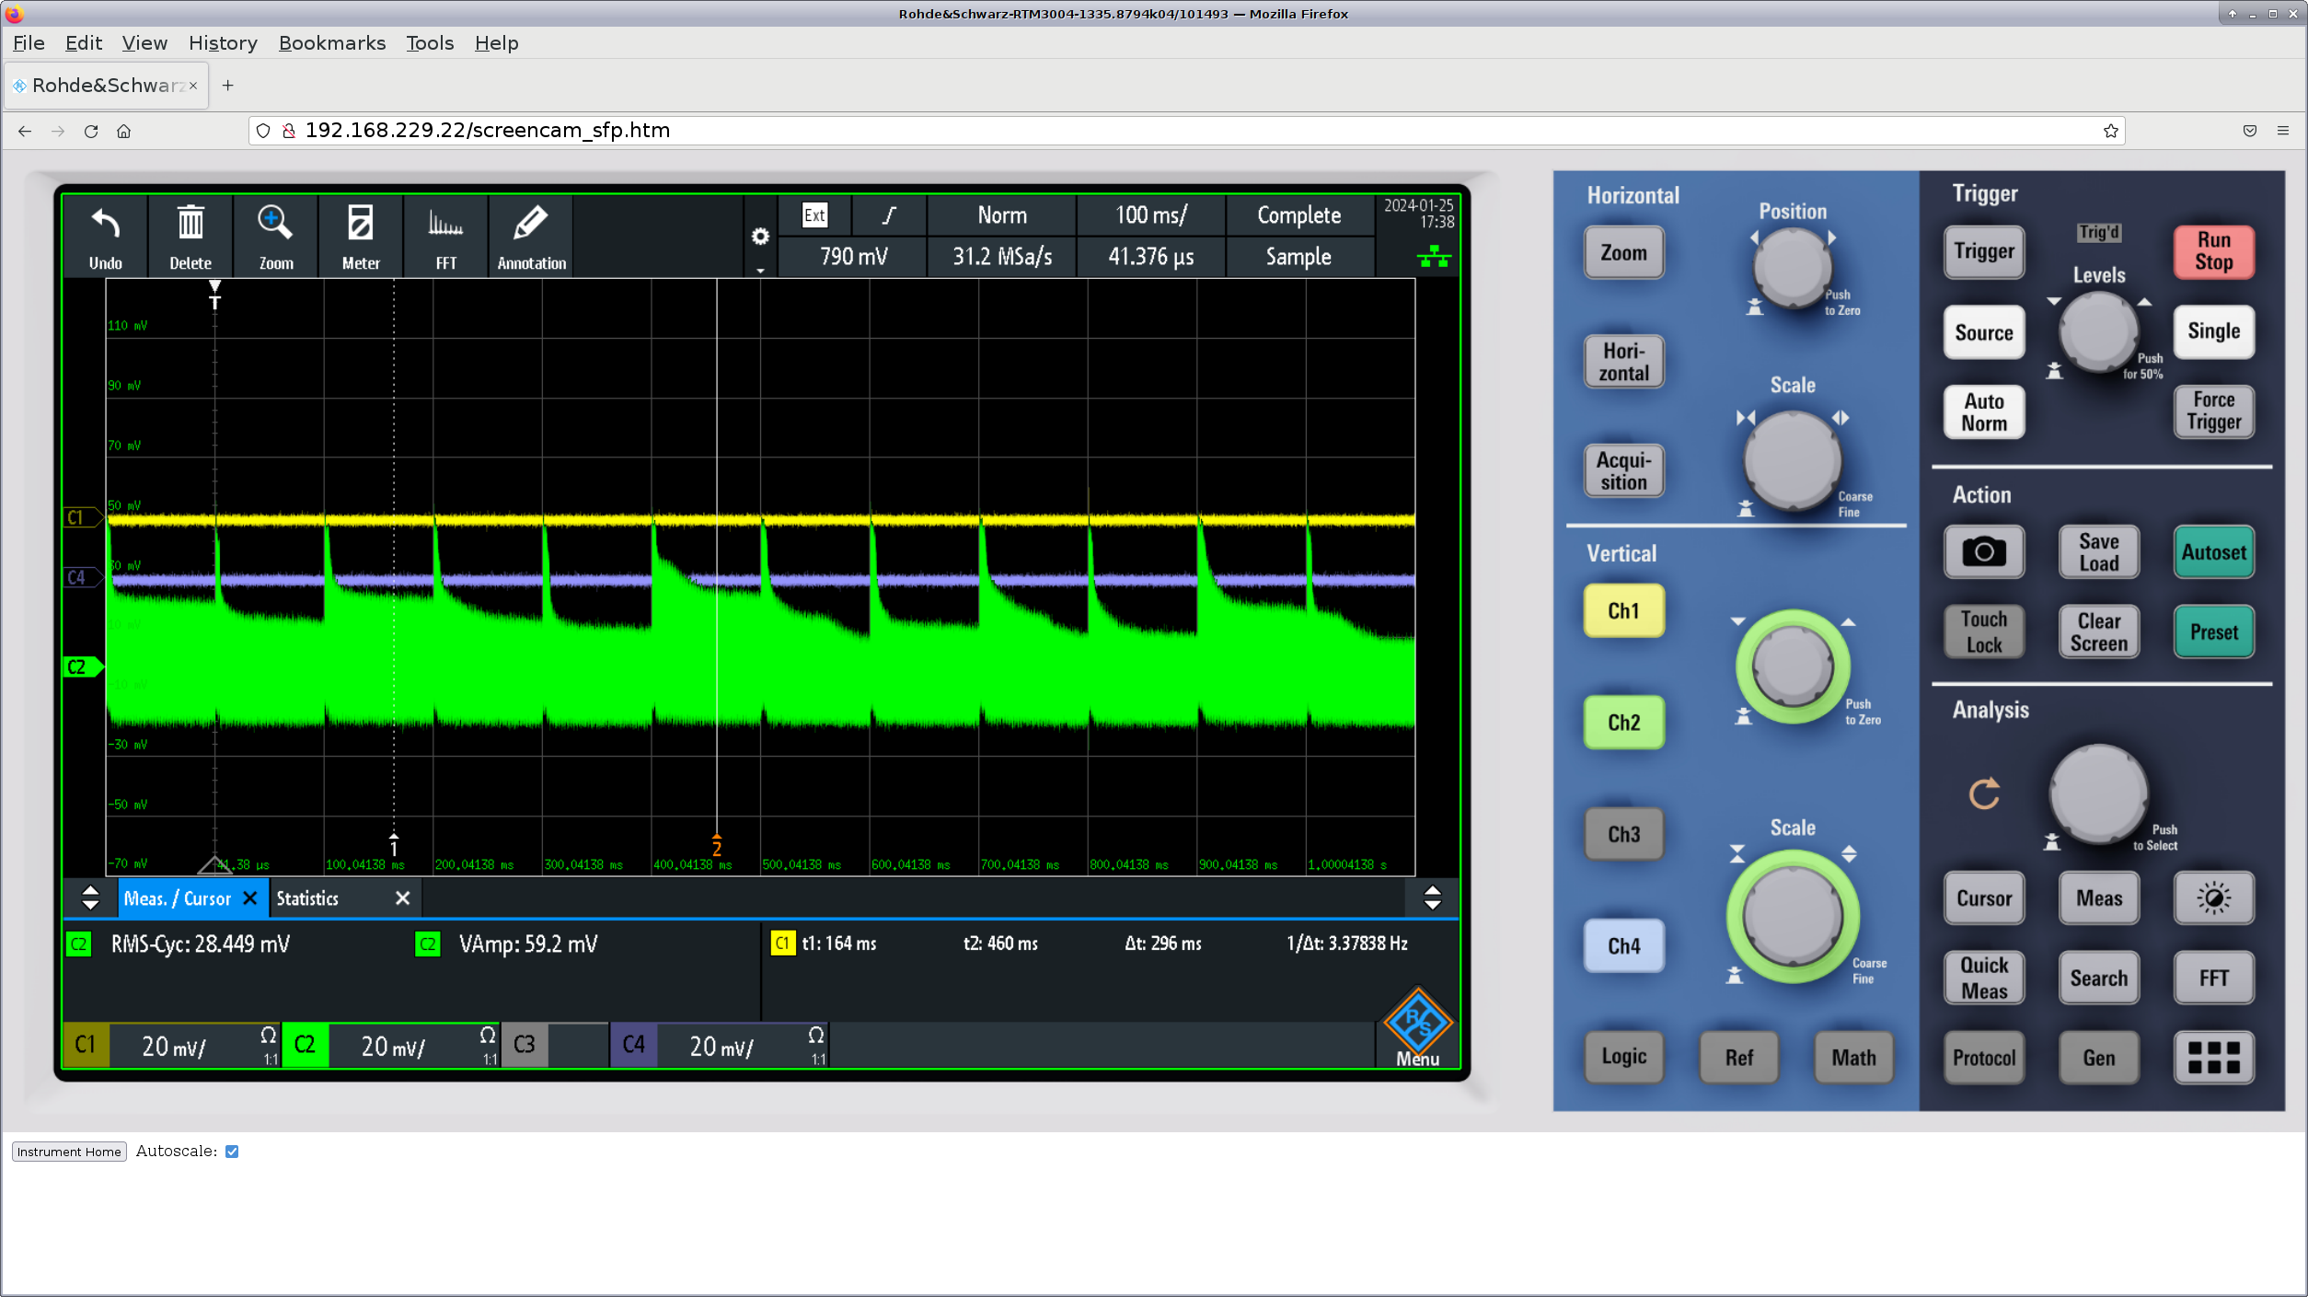Click the Horizontal Scale knob
2308x1297 pixels.
coord(1792,459)
